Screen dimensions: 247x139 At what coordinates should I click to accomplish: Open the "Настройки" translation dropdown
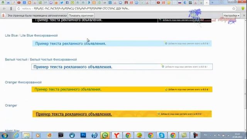231,15
